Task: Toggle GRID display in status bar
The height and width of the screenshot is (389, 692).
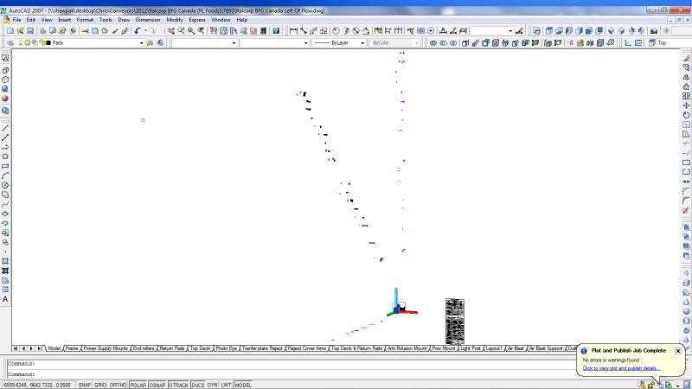Action: (100, 385)
